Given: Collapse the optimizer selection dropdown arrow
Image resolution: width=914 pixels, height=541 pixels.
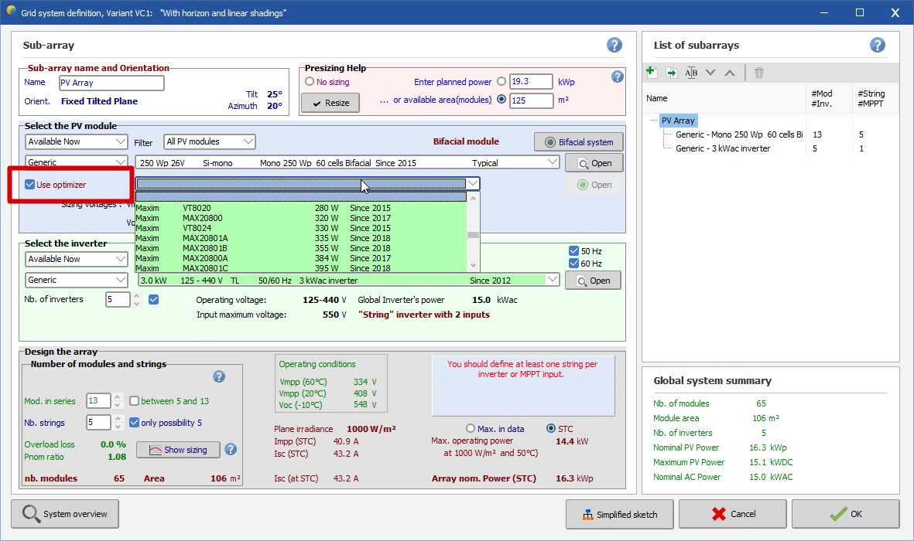Looking at the screenshot, I should (473, 184).
